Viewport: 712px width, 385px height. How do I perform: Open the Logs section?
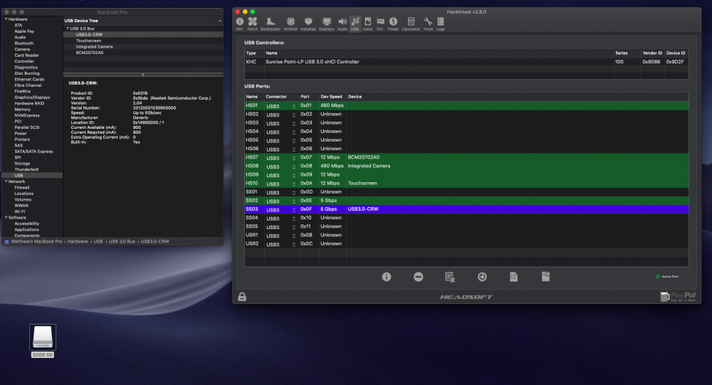pos(441,24)
